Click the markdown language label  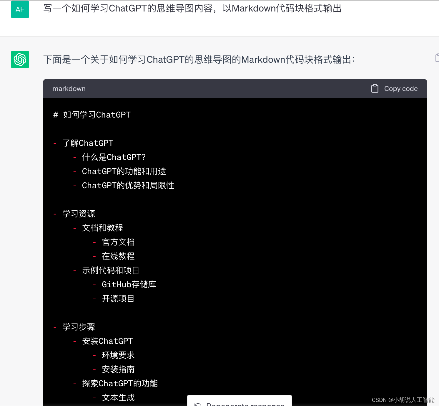pyautogui.click(x=69, y=89)
